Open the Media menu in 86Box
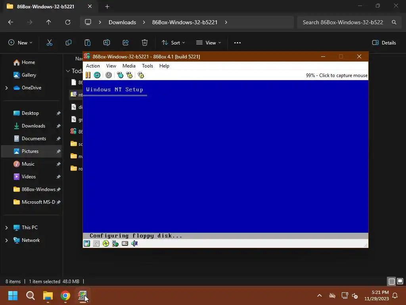This screenshot has width=406, height=305. tap(129, 66)
